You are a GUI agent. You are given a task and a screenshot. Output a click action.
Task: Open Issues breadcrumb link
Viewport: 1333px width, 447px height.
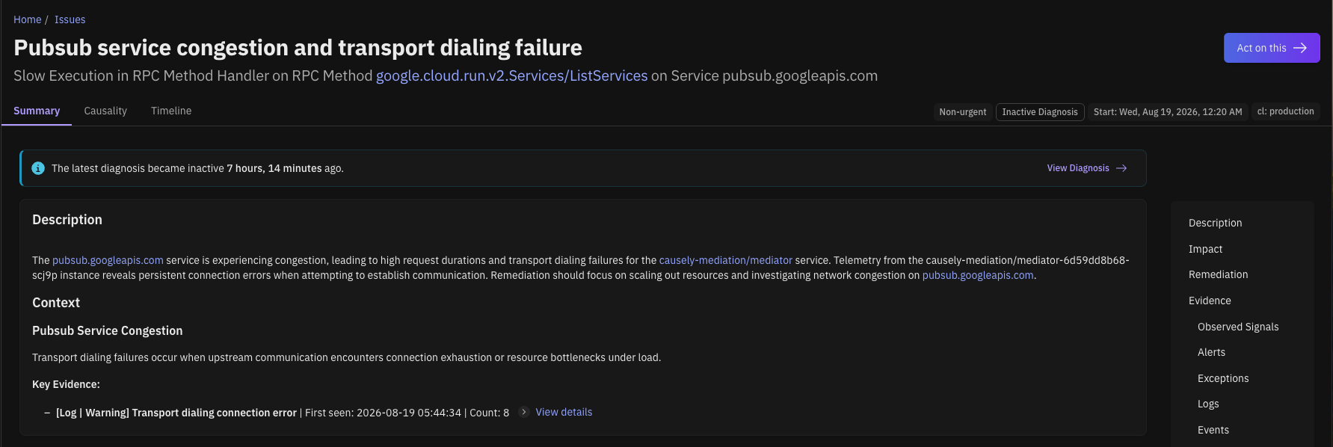(70, 19)
